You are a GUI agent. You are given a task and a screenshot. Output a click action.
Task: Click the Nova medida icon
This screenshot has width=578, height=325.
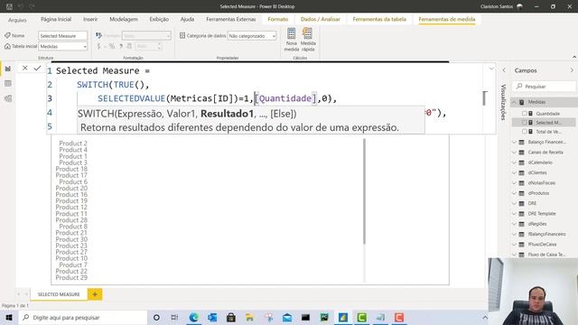[x=291, y=34]
